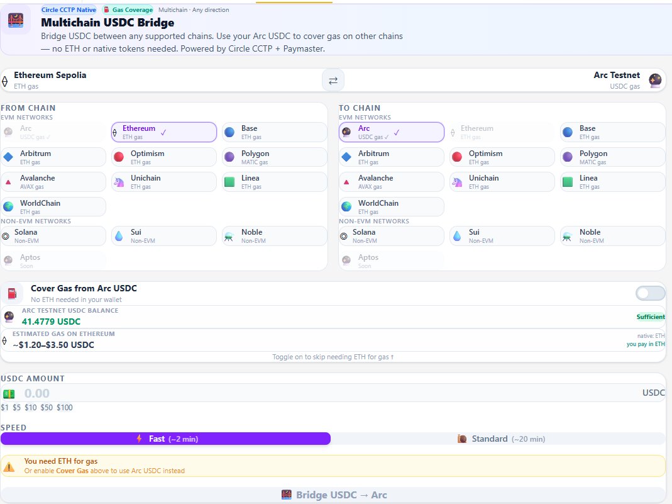Toggle the Cover Gas from Arc USDC switch
The width and height of the screenshot is (672, 504).
pos(650,293)
